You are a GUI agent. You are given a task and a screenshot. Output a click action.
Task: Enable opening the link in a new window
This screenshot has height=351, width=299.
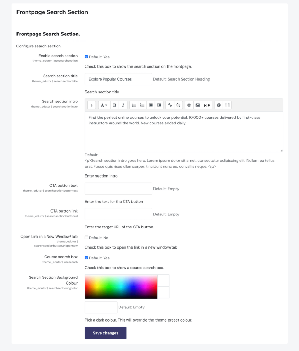[x=86, y=237]
